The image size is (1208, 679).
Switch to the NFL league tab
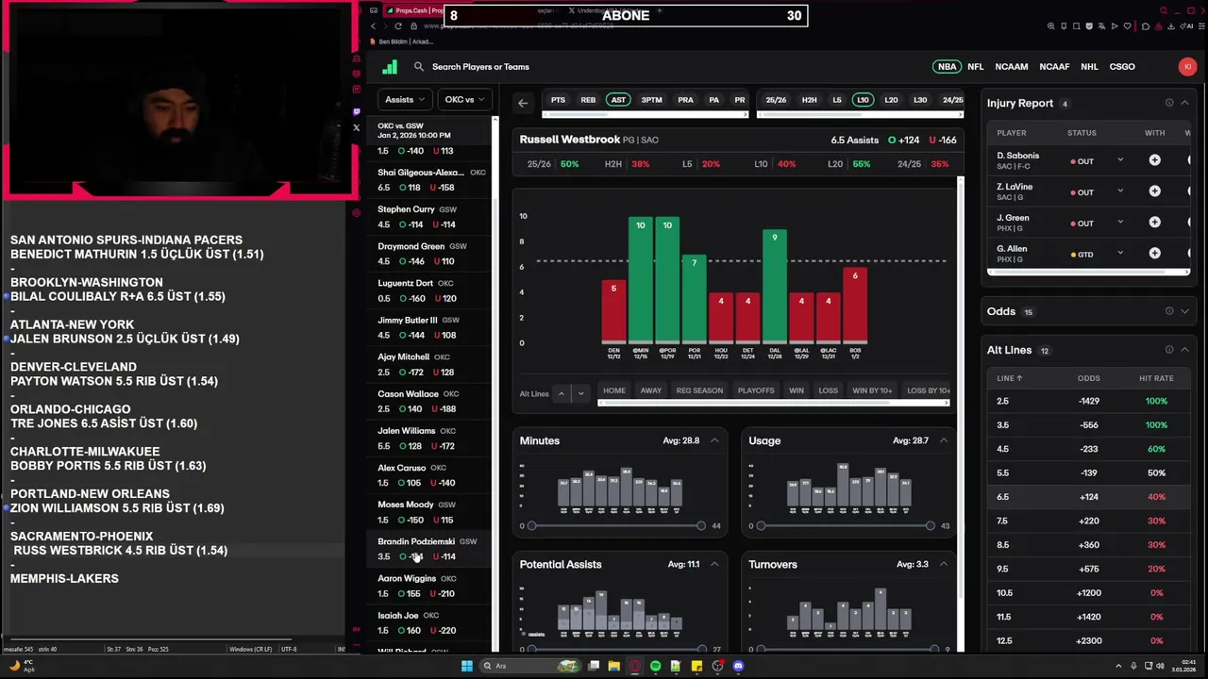coord(976,67)
